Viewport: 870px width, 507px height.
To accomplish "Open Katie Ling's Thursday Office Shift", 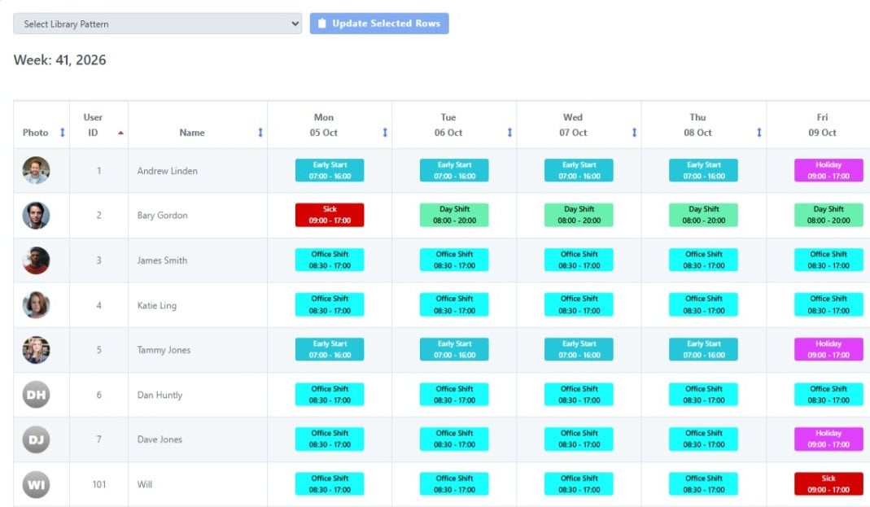I will (703, 304).
